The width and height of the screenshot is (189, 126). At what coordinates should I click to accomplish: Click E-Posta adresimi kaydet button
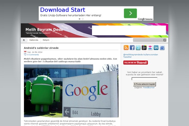coord(145,84)
